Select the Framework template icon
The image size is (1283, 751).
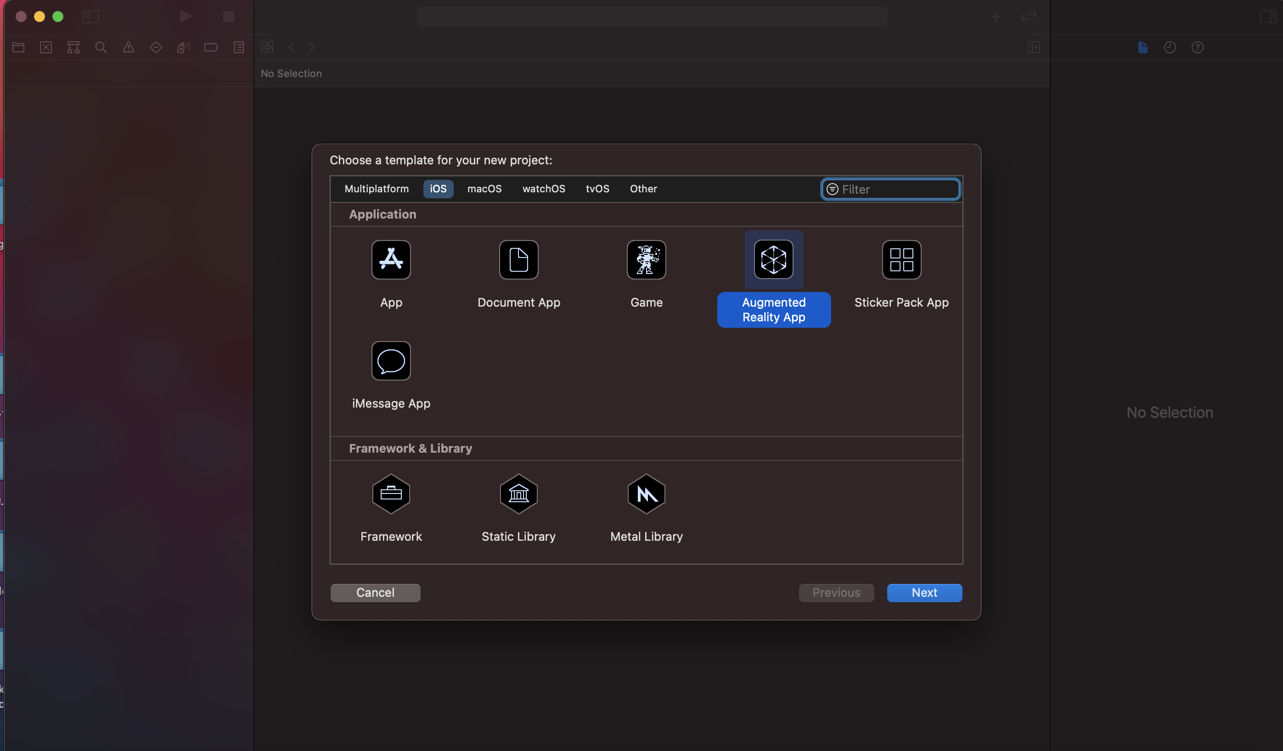(391, 493)
